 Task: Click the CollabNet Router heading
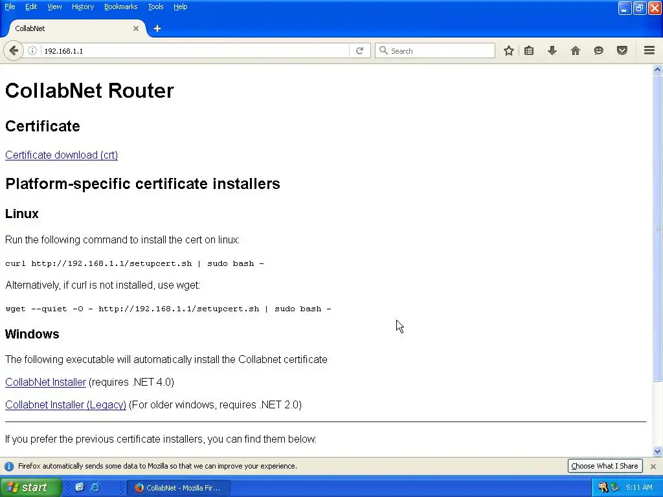point(89,91)
